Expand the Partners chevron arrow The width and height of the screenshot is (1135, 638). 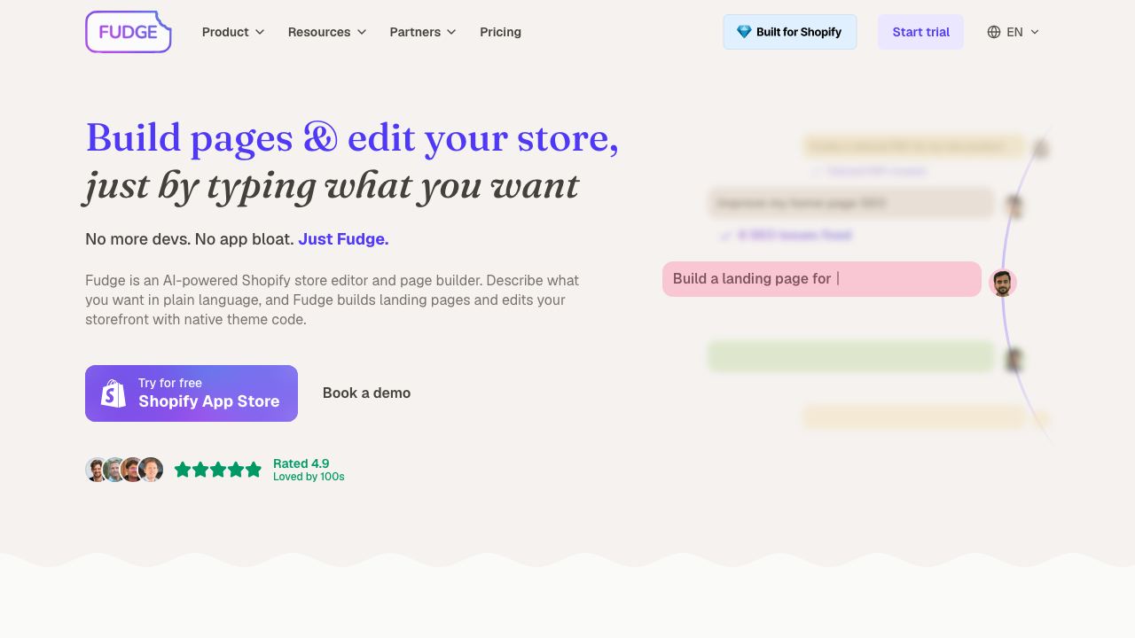coord(451,32)
